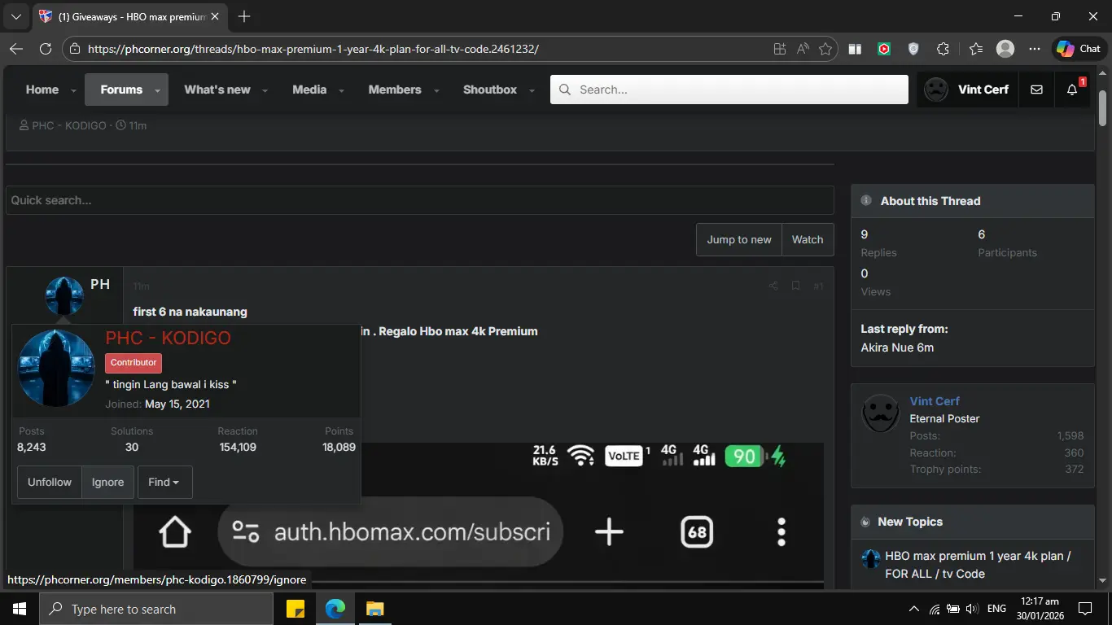Open Vint Cerf account menu in navbar
1112x625 pixels.
[967, 90]
